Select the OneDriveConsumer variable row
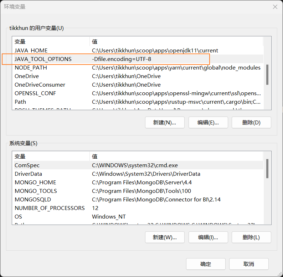283x277 pixels. pos(138,85)
